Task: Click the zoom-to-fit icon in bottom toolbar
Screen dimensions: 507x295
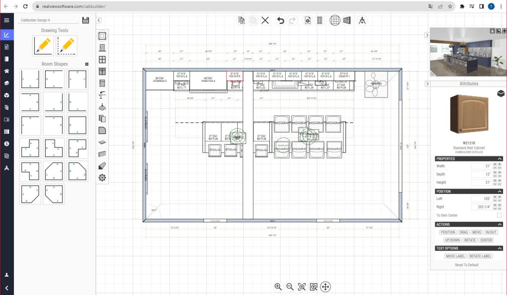Action: click(x=302, y=287)
